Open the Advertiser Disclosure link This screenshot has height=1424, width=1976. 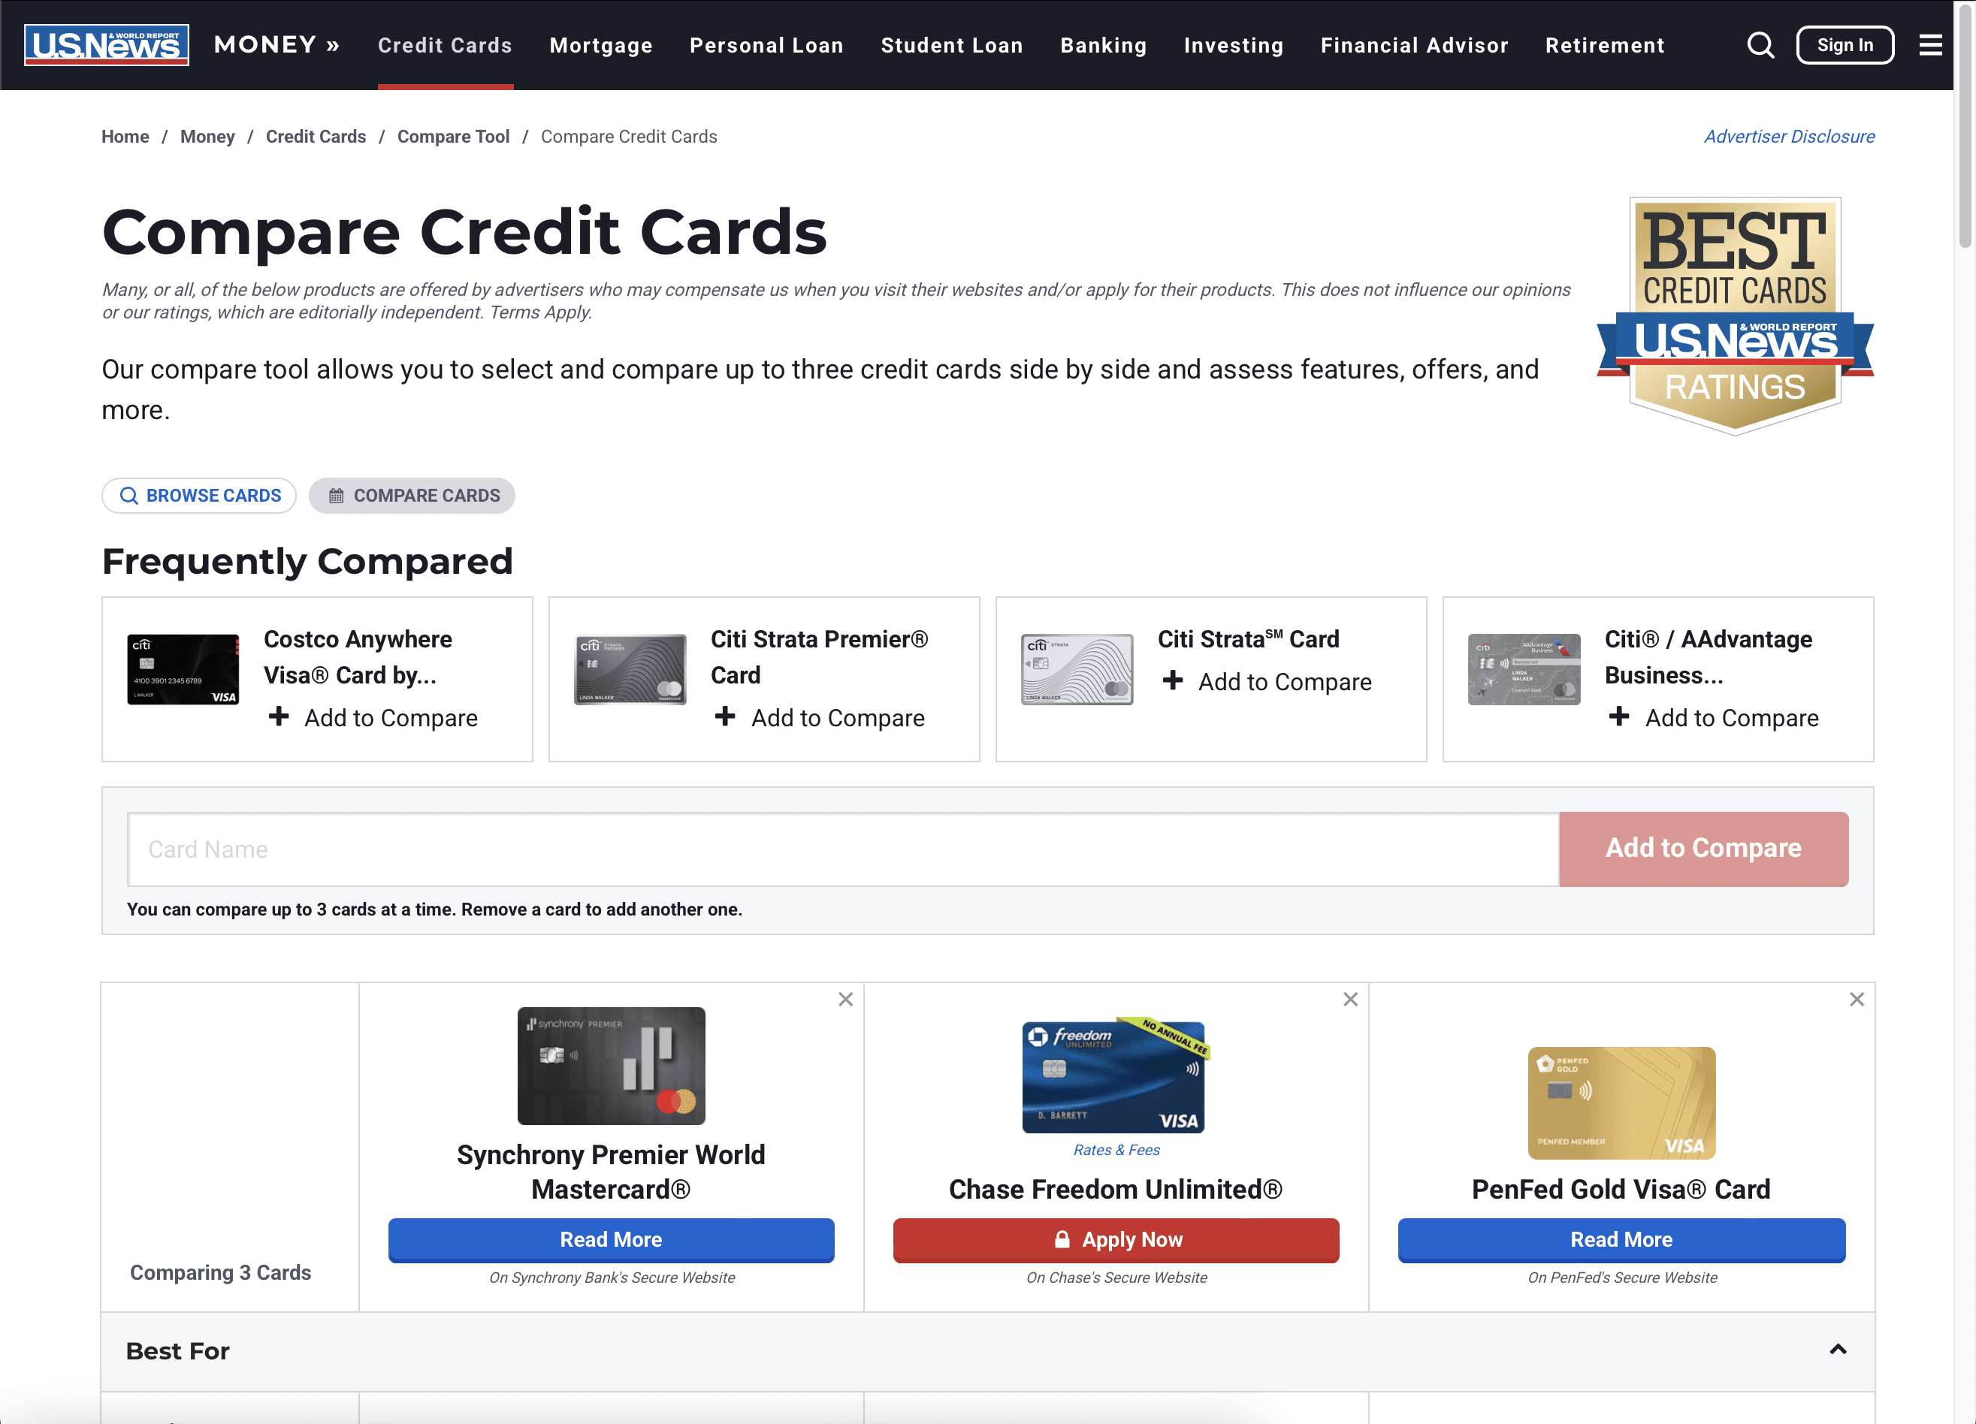[x=1789, y=137]
